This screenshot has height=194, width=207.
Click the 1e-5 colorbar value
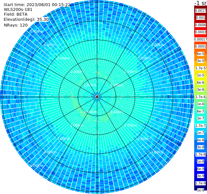tap(201, 75)
